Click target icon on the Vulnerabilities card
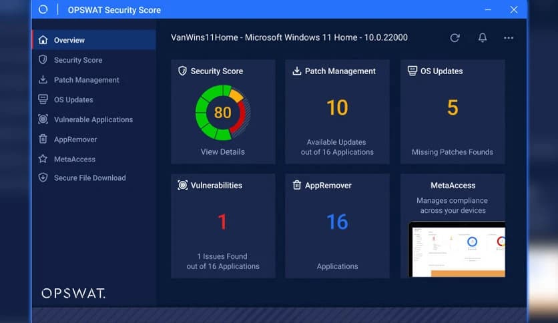 [183, 185]
